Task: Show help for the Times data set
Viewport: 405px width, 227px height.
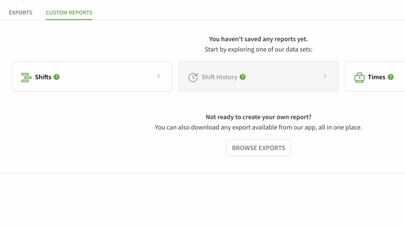Action: (391, 77)
